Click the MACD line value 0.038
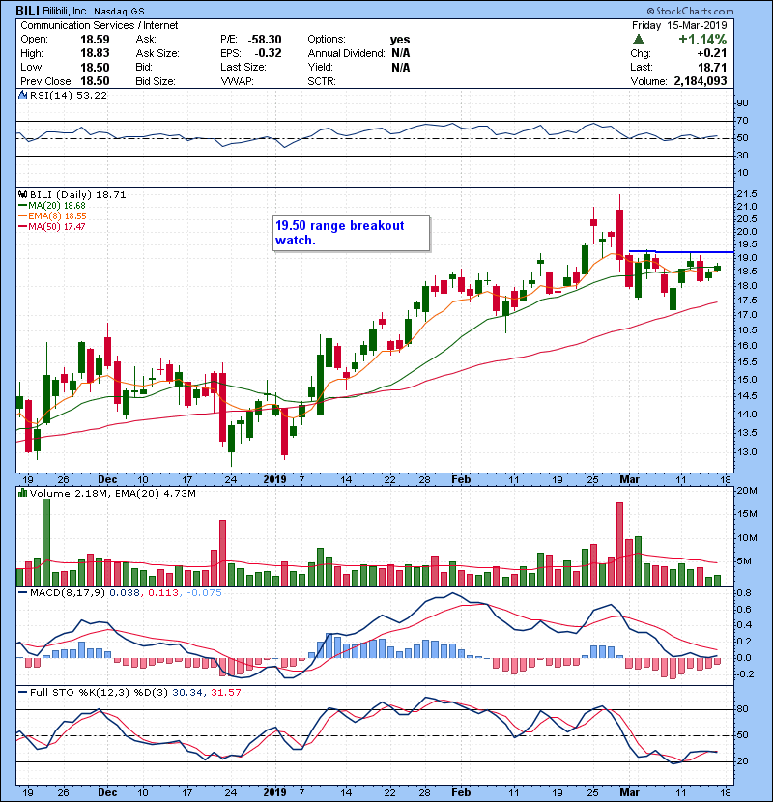This screenshot has height=802, width=773. point(125,593)
